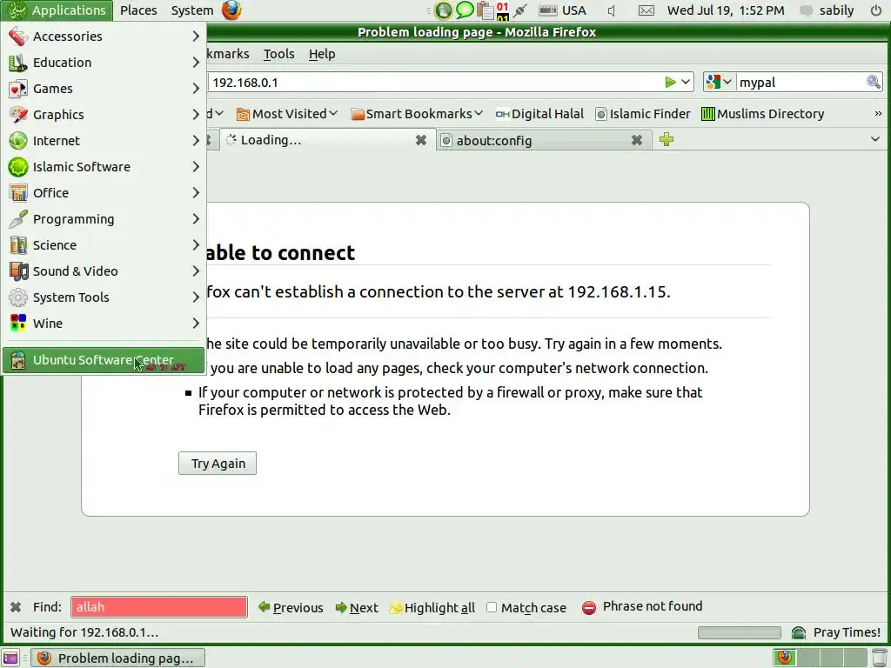Close the about:config tab
Image resolution: width=891 pixels, height=668 pixels.
point(637,140)
